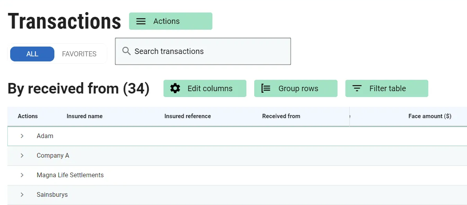Click the Face amount ($) column header
Screen dimensions: 467x205
pyautogui.click(x=429, y=116)
